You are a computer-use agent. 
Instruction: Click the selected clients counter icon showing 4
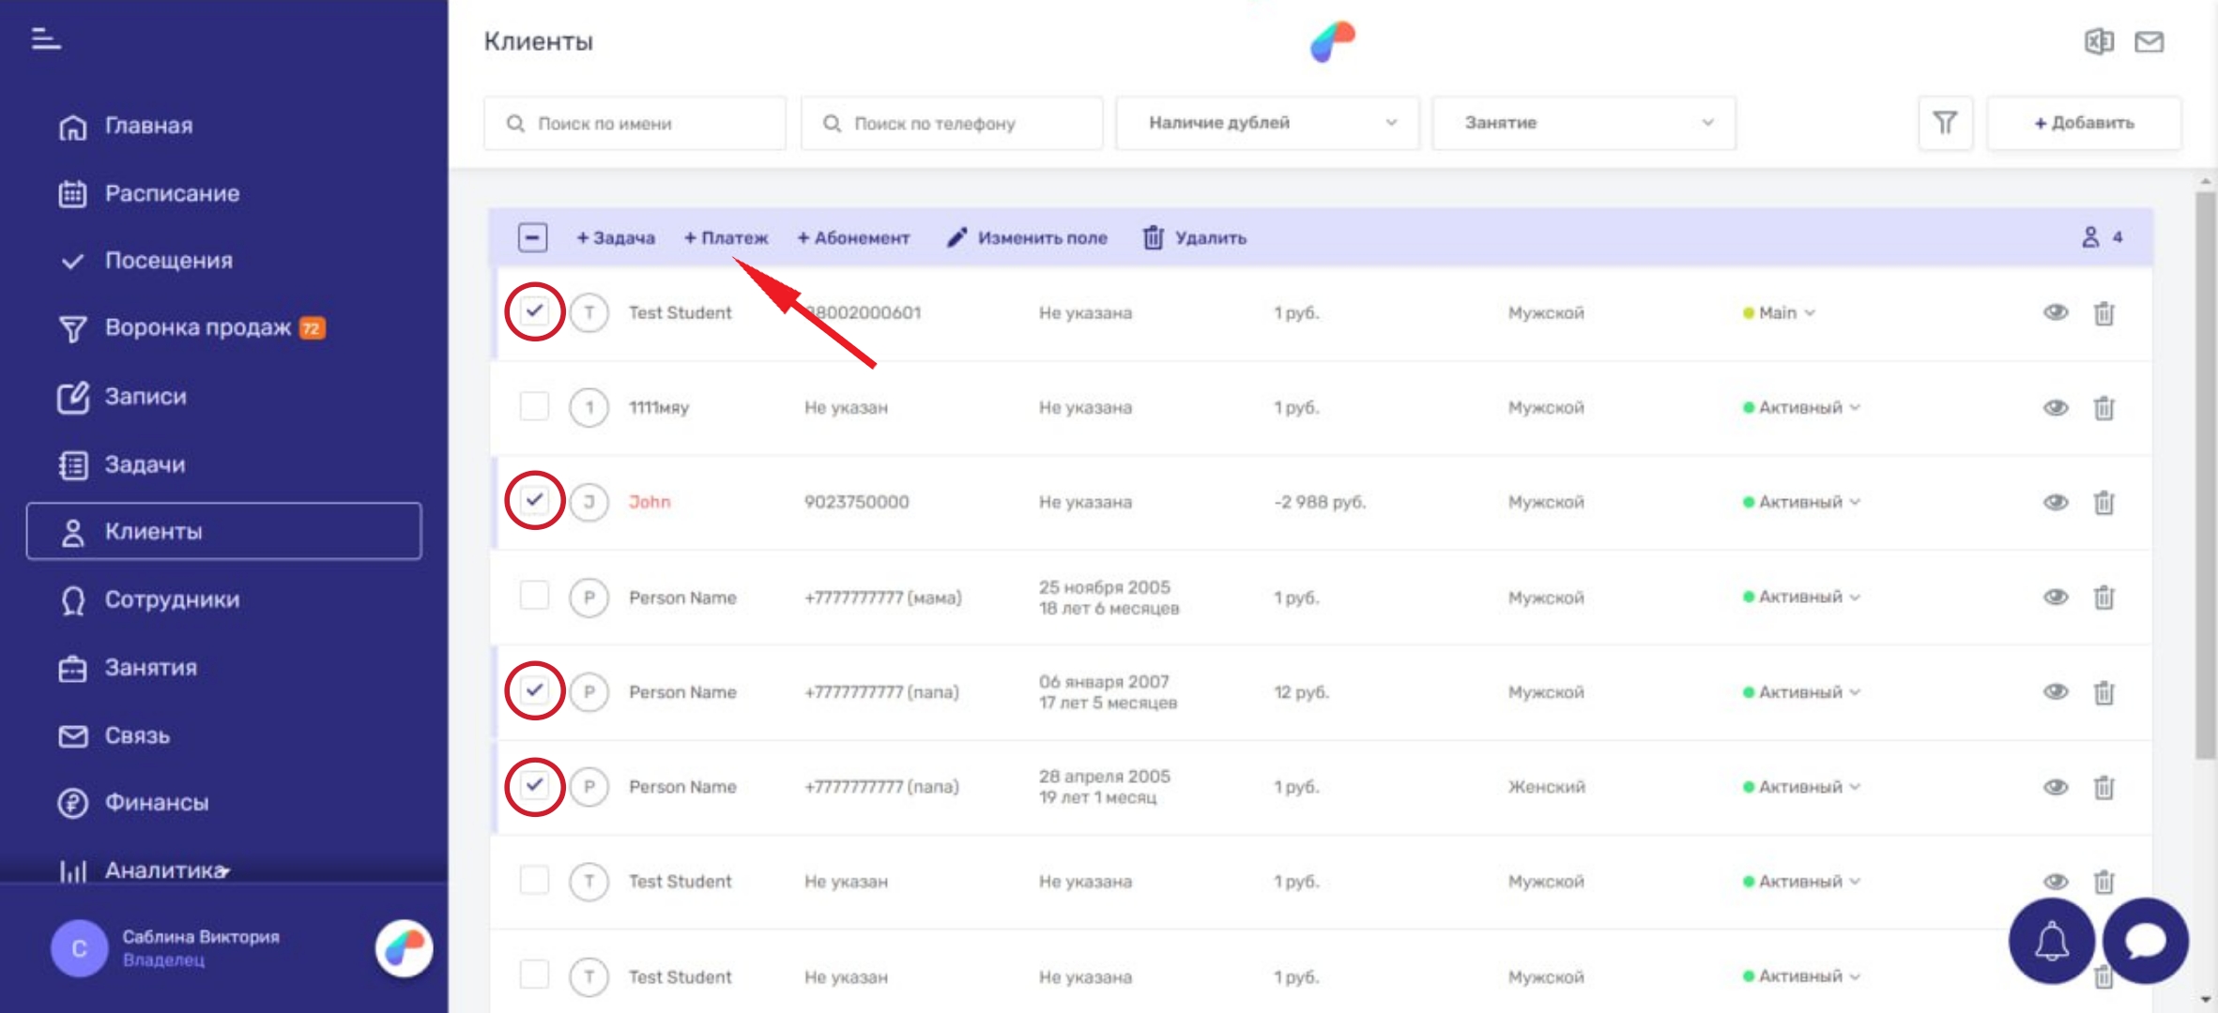(2090, 237)
